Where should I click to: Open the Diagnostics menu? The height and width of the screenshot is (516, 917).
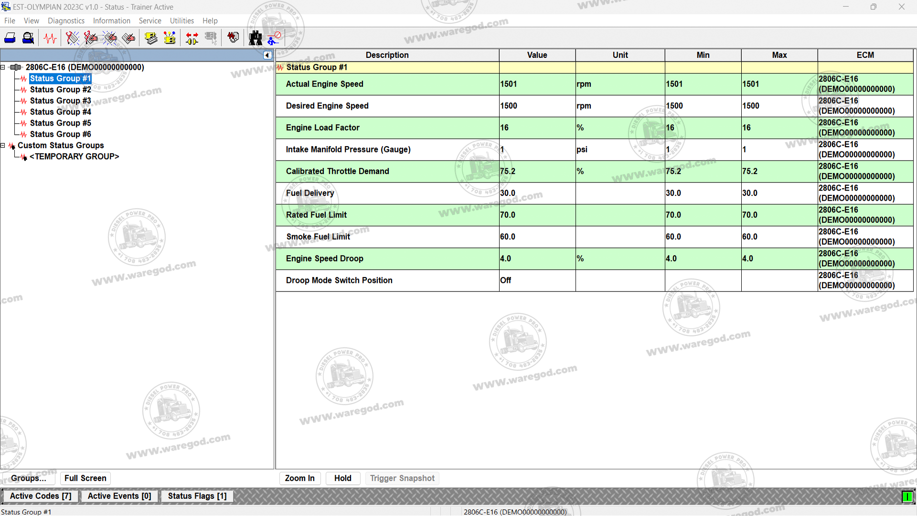pos(66,21)
